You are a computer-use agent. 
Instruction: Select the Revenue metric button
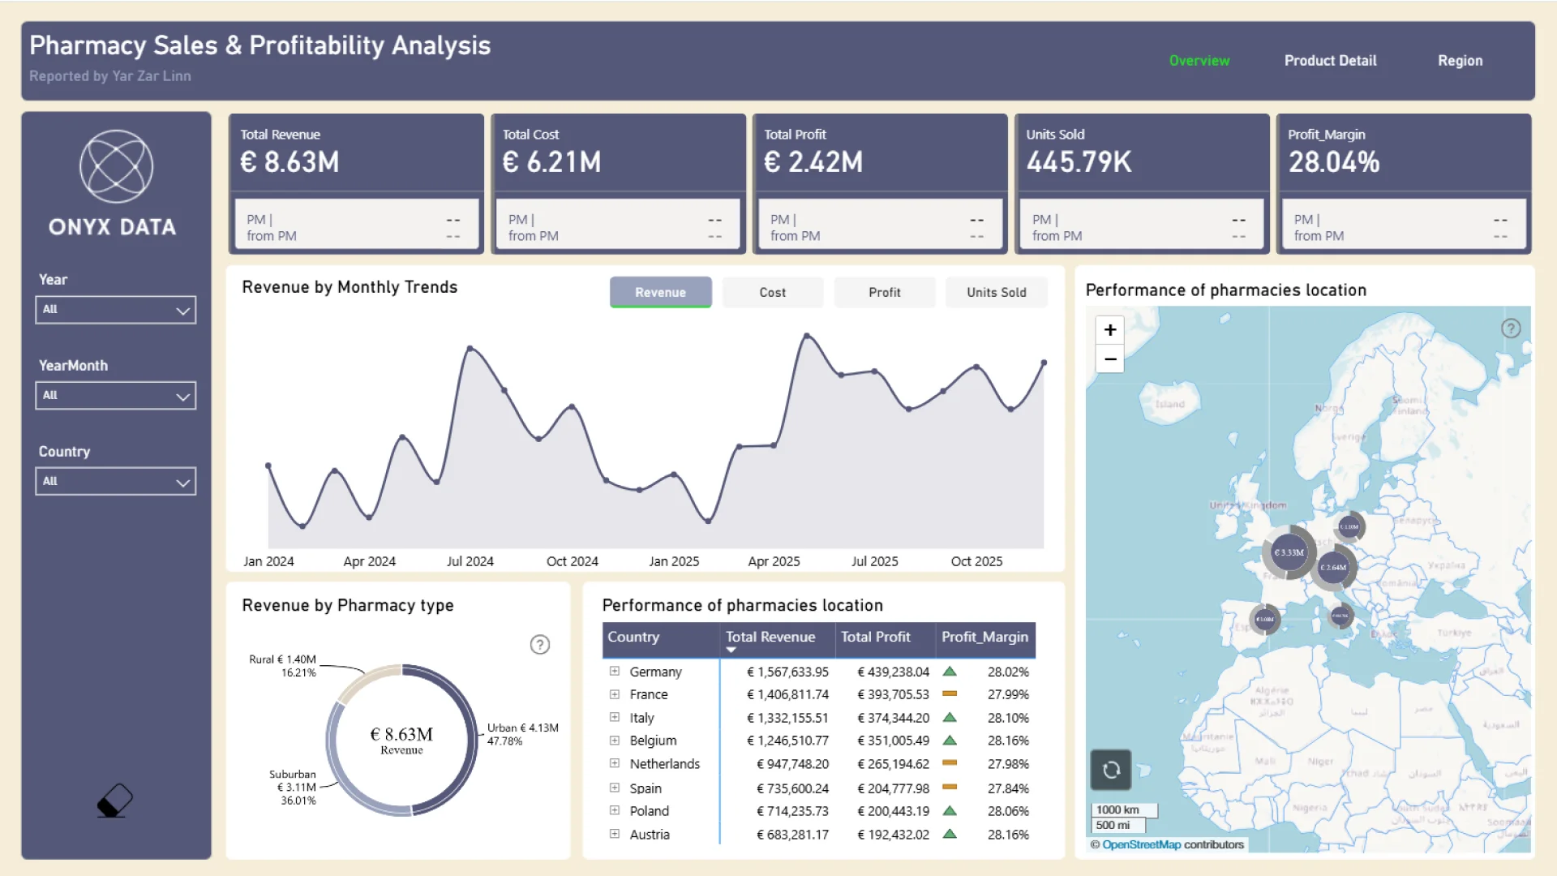click(660, 293)
